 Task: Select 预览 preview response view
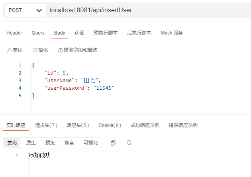click(x=50, y=143)
